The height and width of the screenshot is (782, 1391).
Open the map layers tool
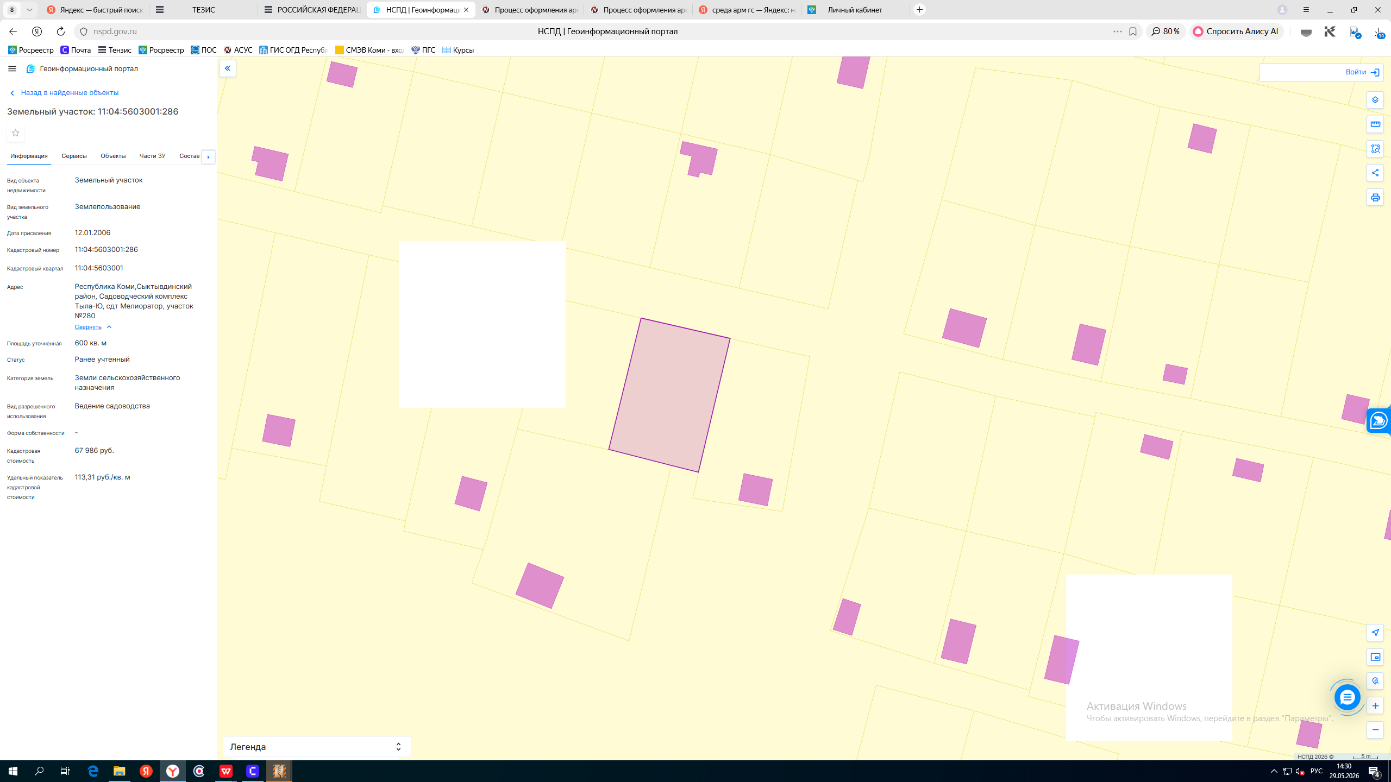click(x=1375, y=100)
